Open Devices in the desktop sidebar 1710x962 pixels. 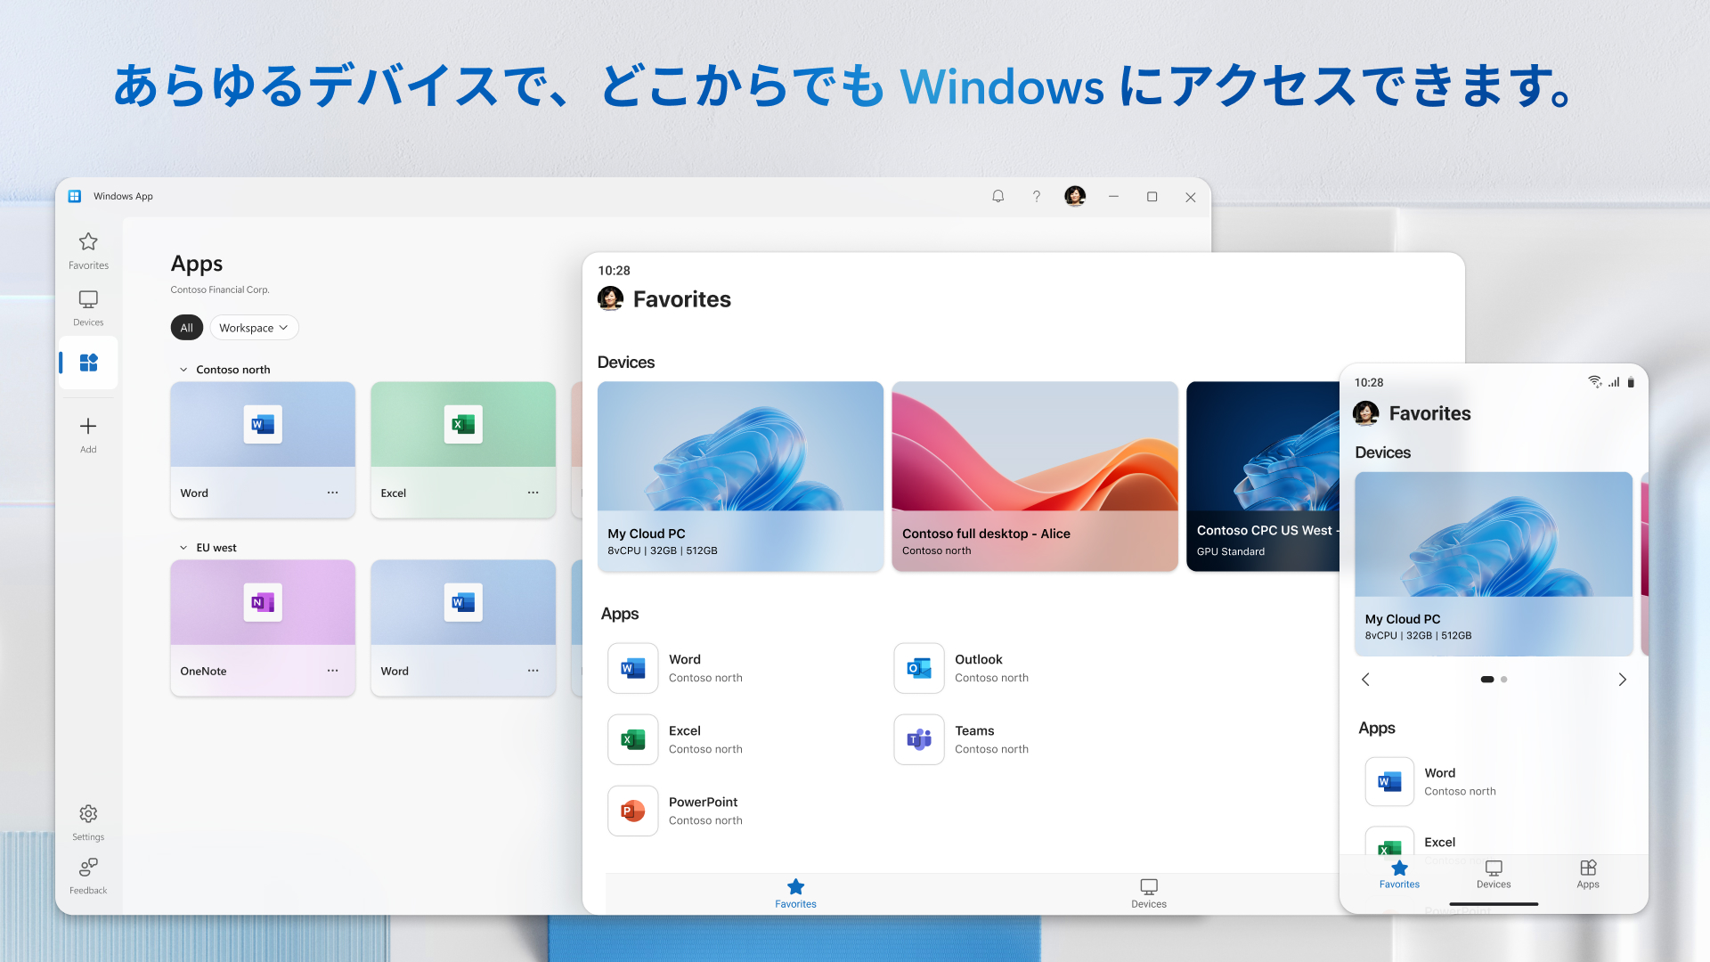[88, 308]
